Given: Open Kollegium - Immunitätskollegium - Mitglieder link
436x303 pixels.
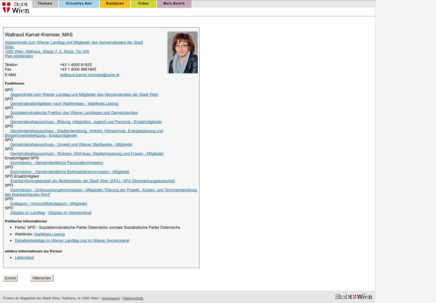Looking at the screenshot, I should [x=49, y=204].
